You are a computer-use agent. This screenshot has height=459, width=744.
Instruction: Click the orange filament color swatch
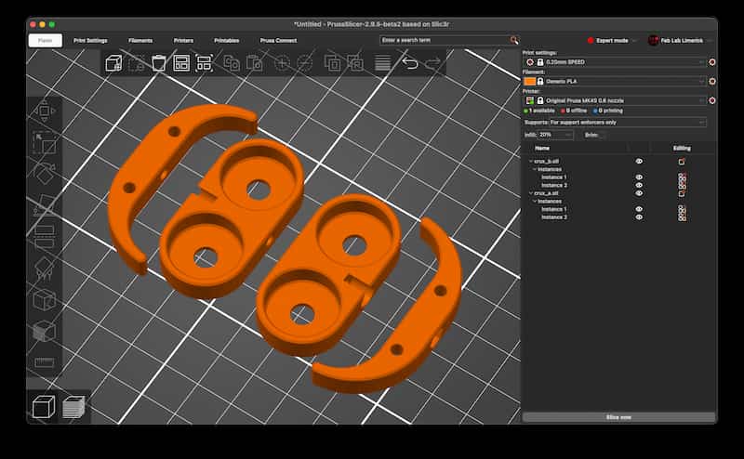pos(529,82)
